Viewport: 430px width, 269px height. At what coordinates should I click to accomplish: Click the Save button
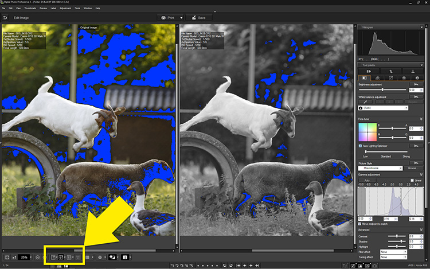tap(198, 18)
